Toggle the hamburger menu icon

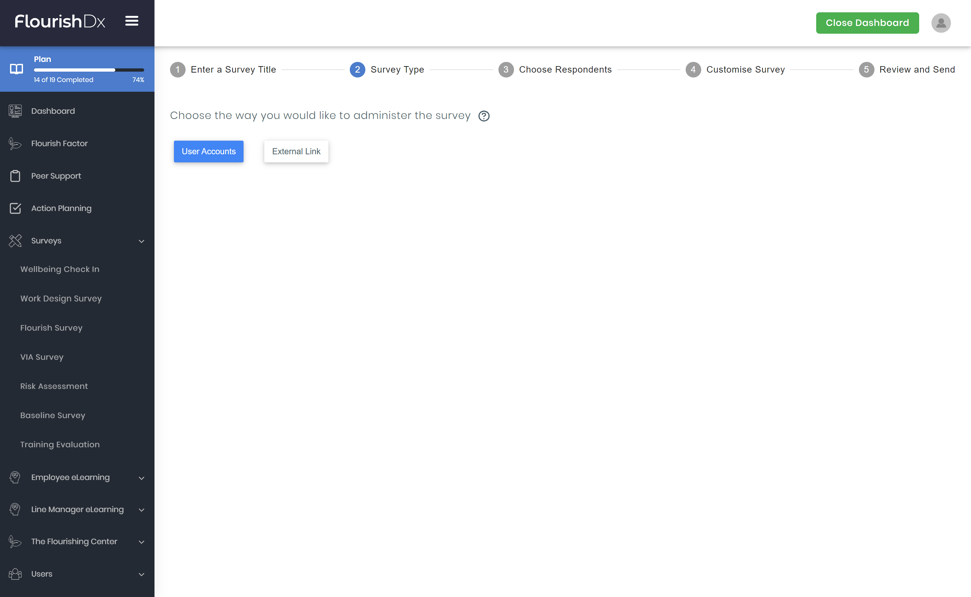point(132,21)
